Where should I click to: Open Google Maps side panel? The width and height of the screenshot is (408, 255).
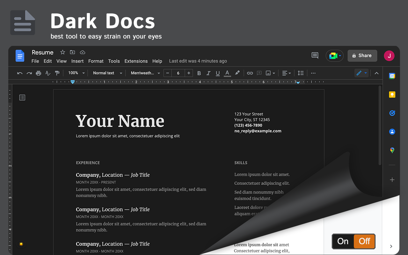(392, 150)
